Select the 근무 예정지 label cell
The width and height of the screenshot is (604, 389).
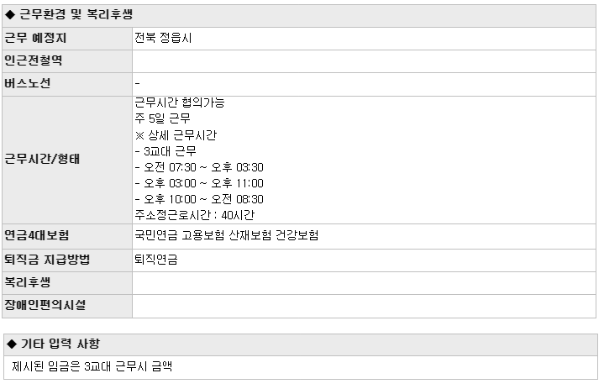pos(67,39)
